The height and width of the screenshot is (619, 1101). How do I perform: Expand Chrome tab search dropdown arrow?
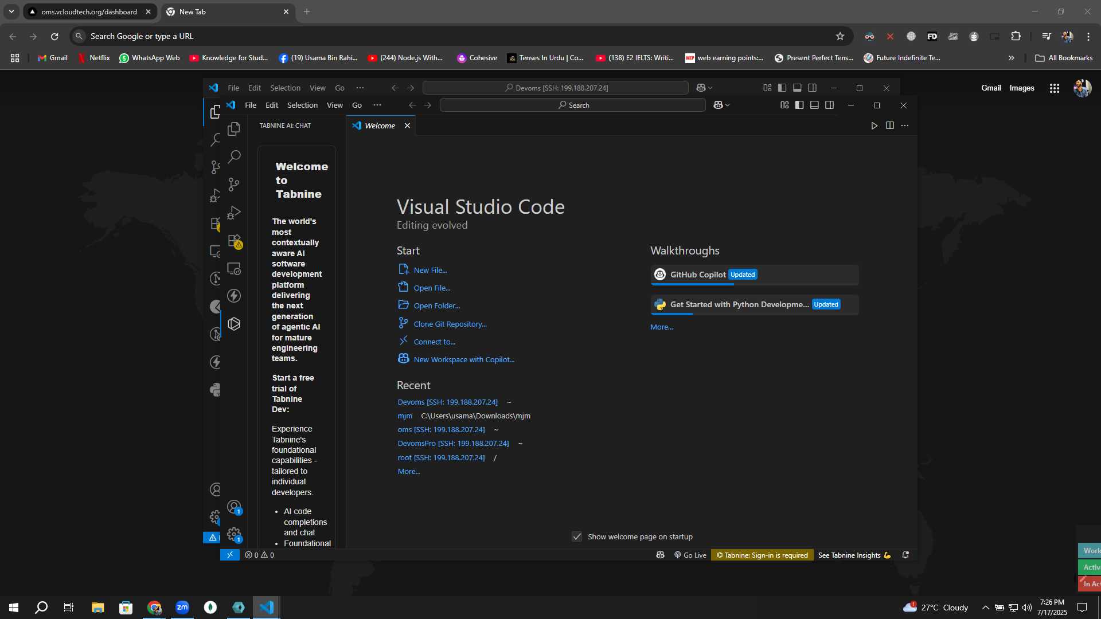click(x=11, y=11)
